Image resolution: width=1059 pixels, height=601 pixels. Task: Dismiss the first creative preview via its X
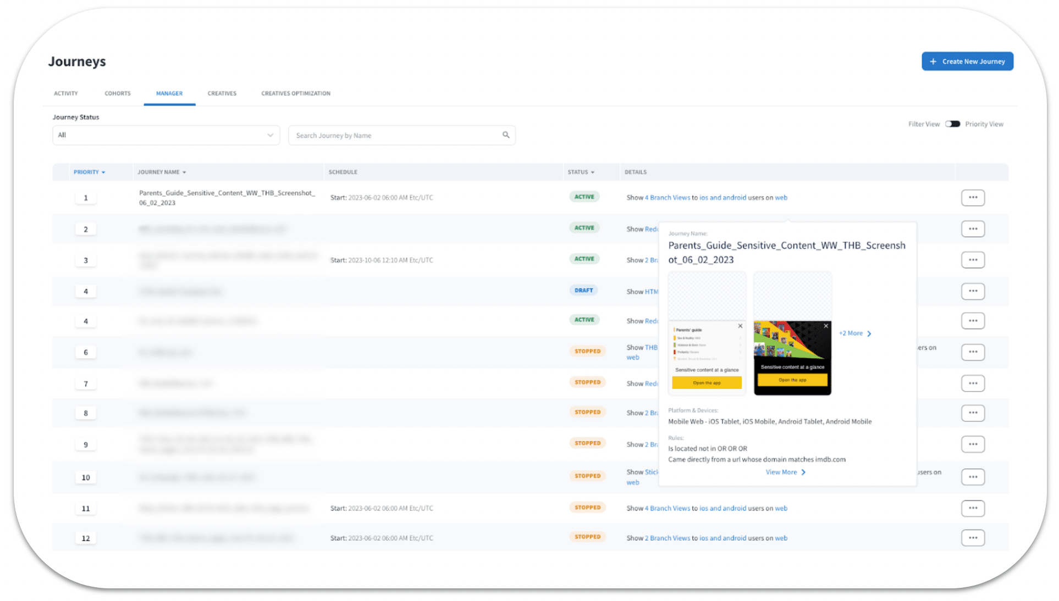[x=740, y=326]
